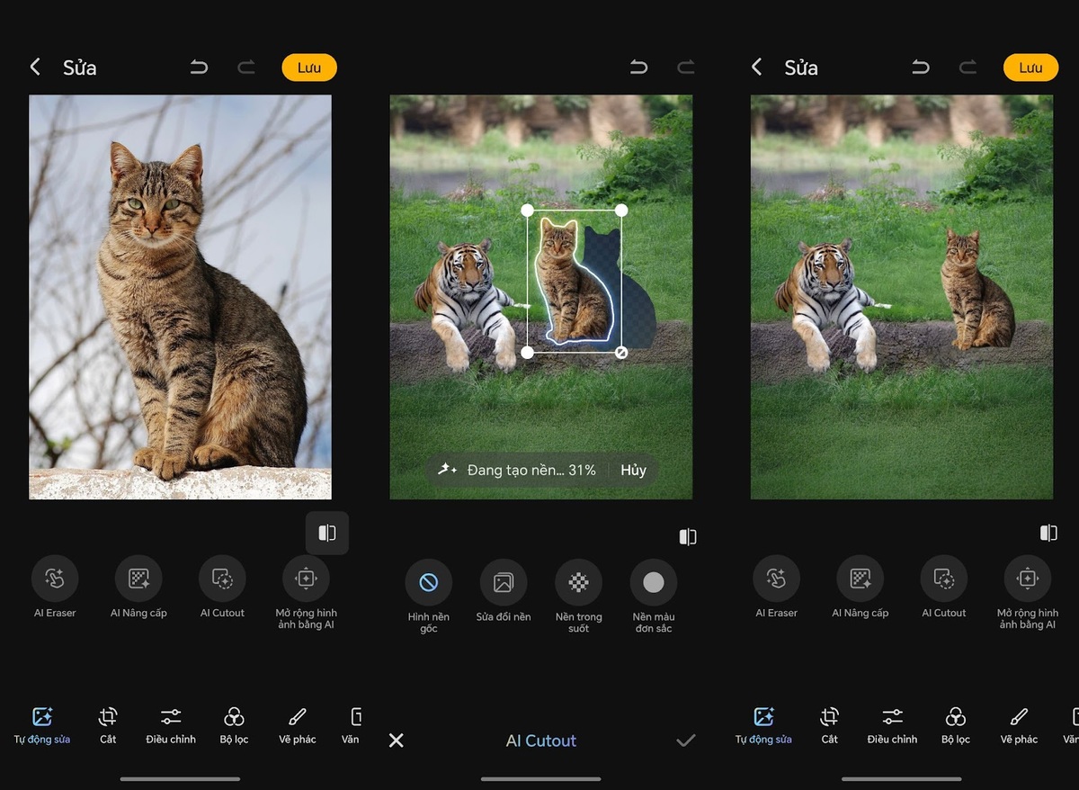Redo the step in the AI Cutout screen
Screen dimensions: 1079x790
click(x=685, y=67)
